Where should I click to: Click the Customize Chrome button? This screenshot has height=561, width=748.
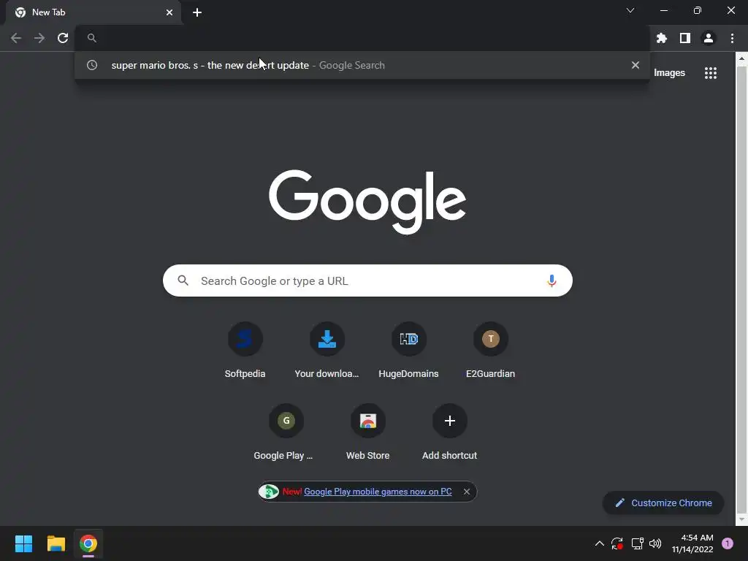663,503
